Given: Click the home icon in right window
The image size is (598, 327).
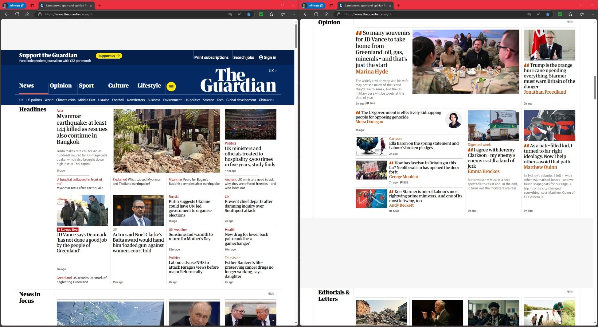Looking at the screenshot, I should coord(326,14).
